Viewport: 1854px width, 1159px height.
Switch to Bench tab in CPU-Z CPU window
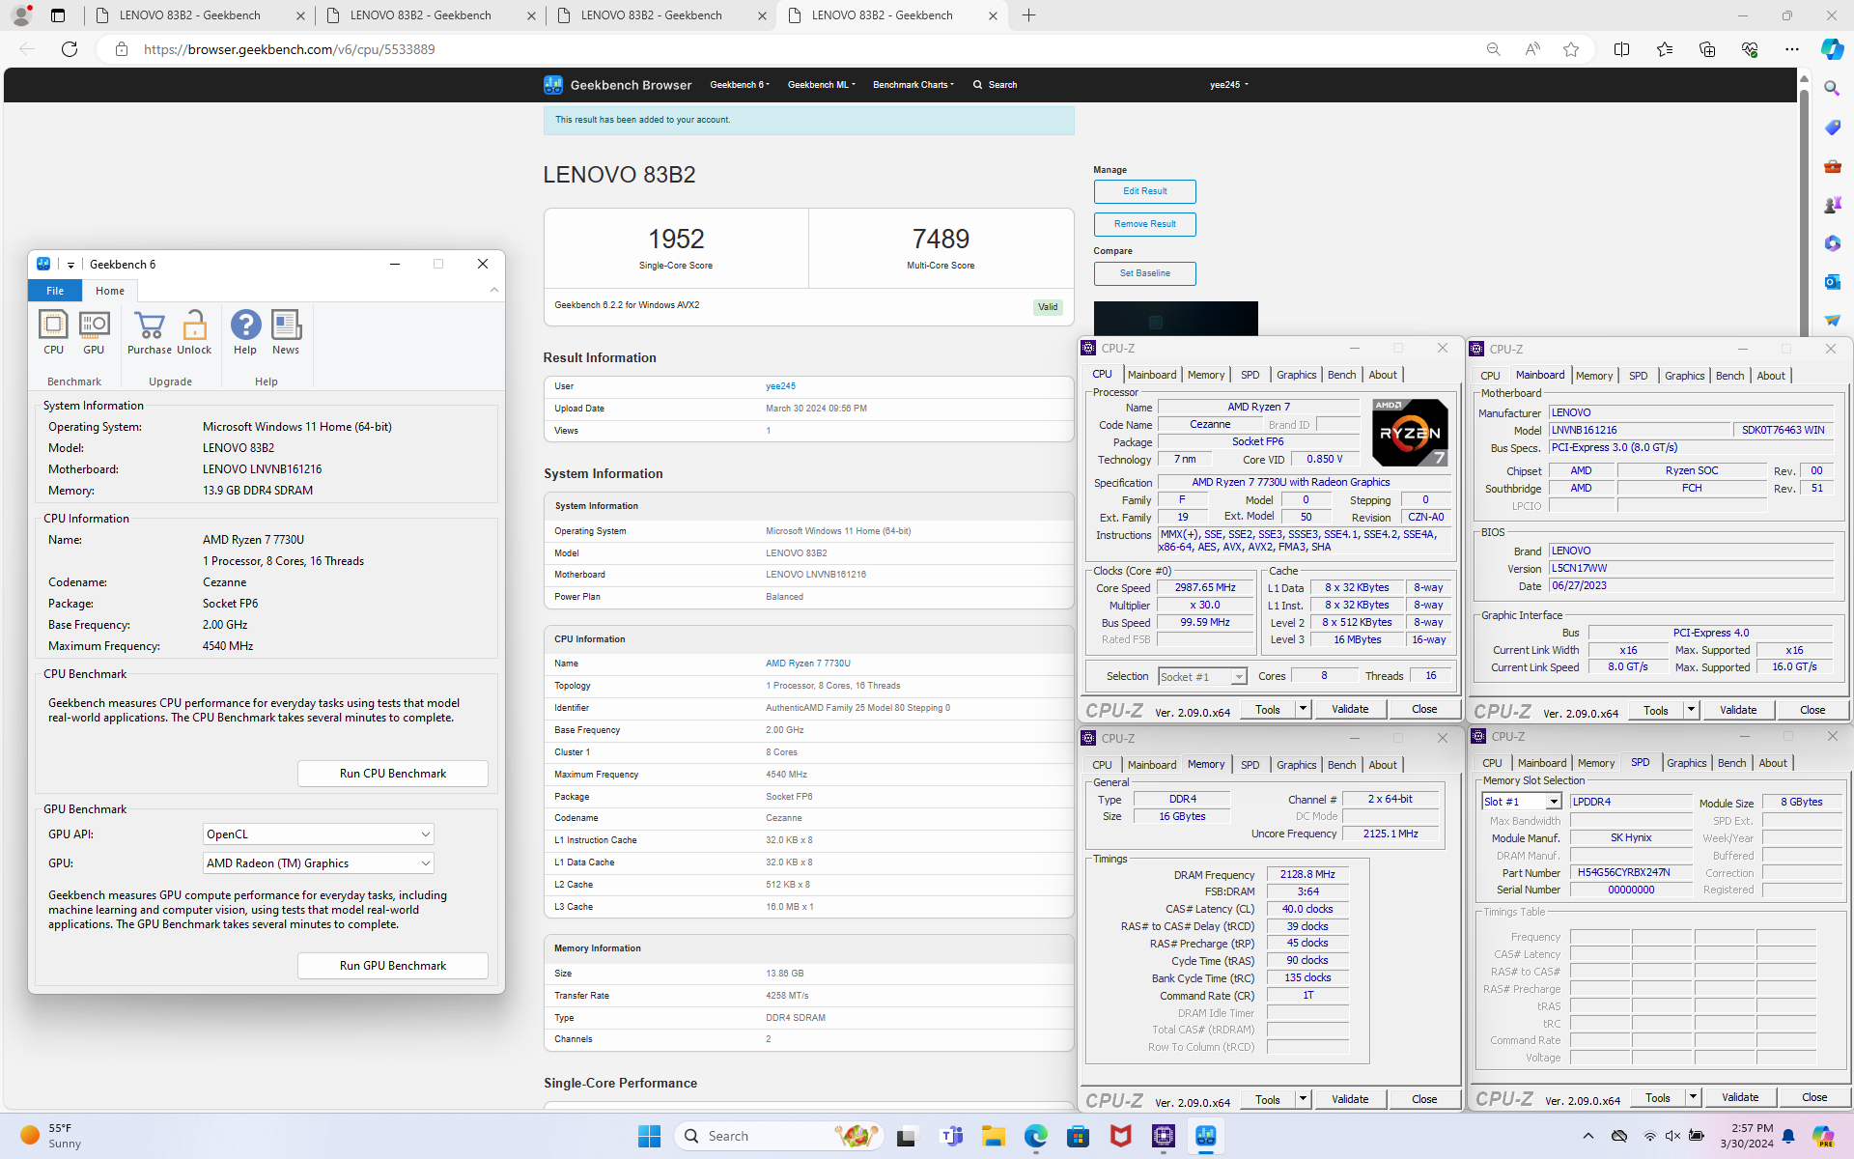(x=1341, y=375)
